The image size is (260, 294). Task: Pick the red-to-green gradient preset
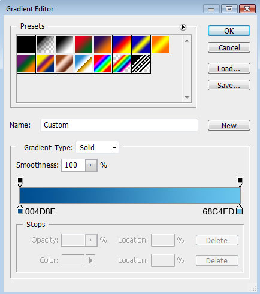click(x=83, y=44)
